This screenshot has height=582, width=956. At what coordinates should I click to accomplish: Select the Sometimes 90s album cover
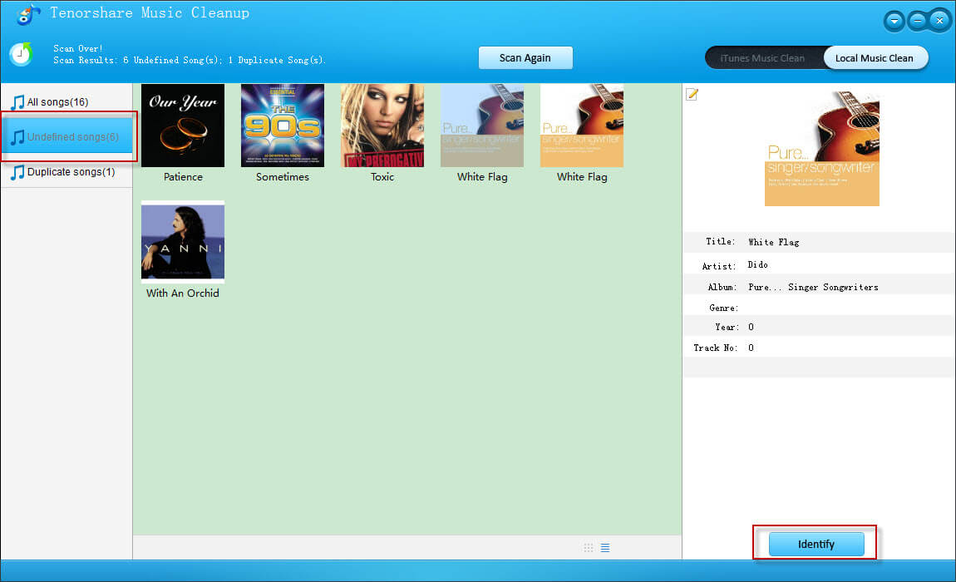[x=283, y=125]
